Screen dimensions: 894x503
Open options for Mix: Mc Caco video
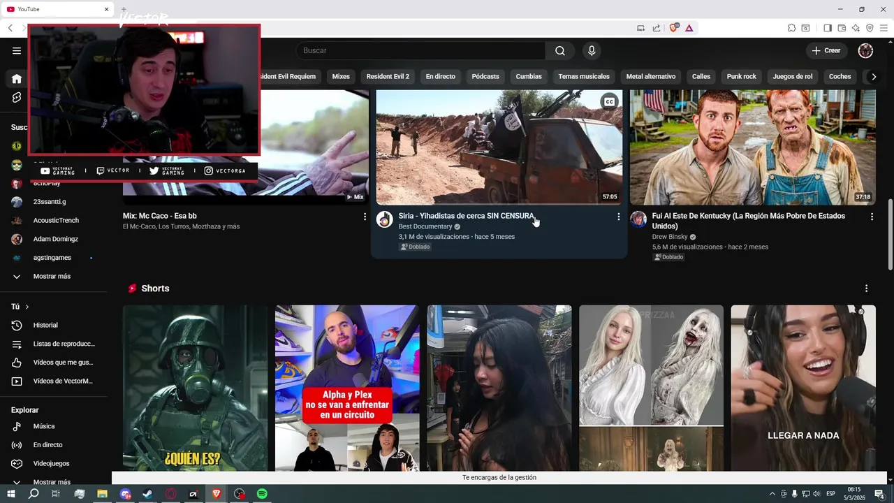tap(365, 217)
